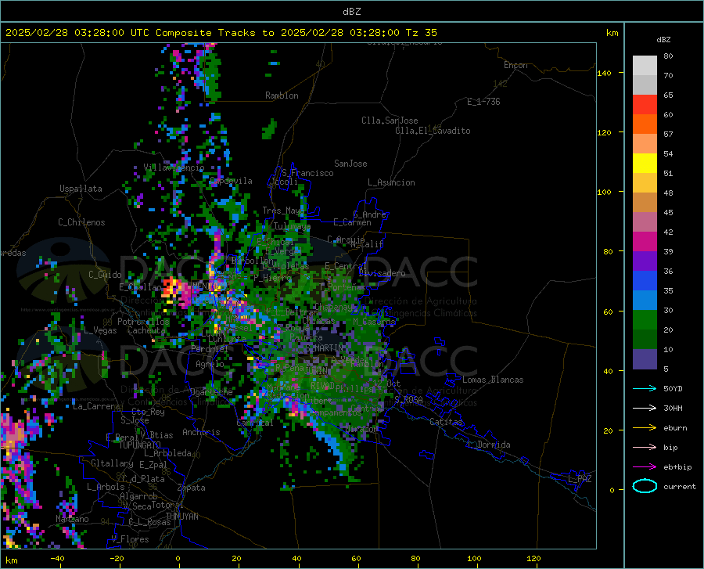This screenshot has width=704, height=569.
Task: Click the Gltallary map label
Action: [x=112, y=463]
